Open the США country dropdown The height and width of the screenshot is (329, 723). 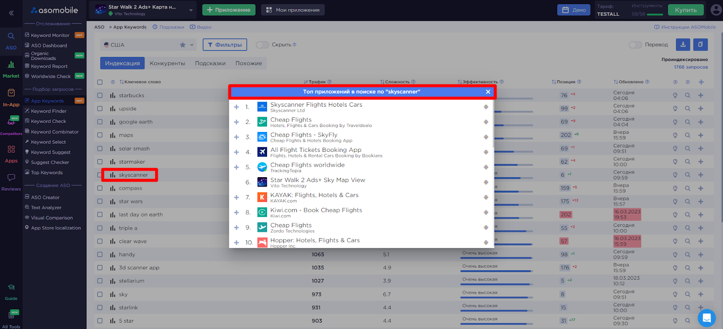click(149, 45)
